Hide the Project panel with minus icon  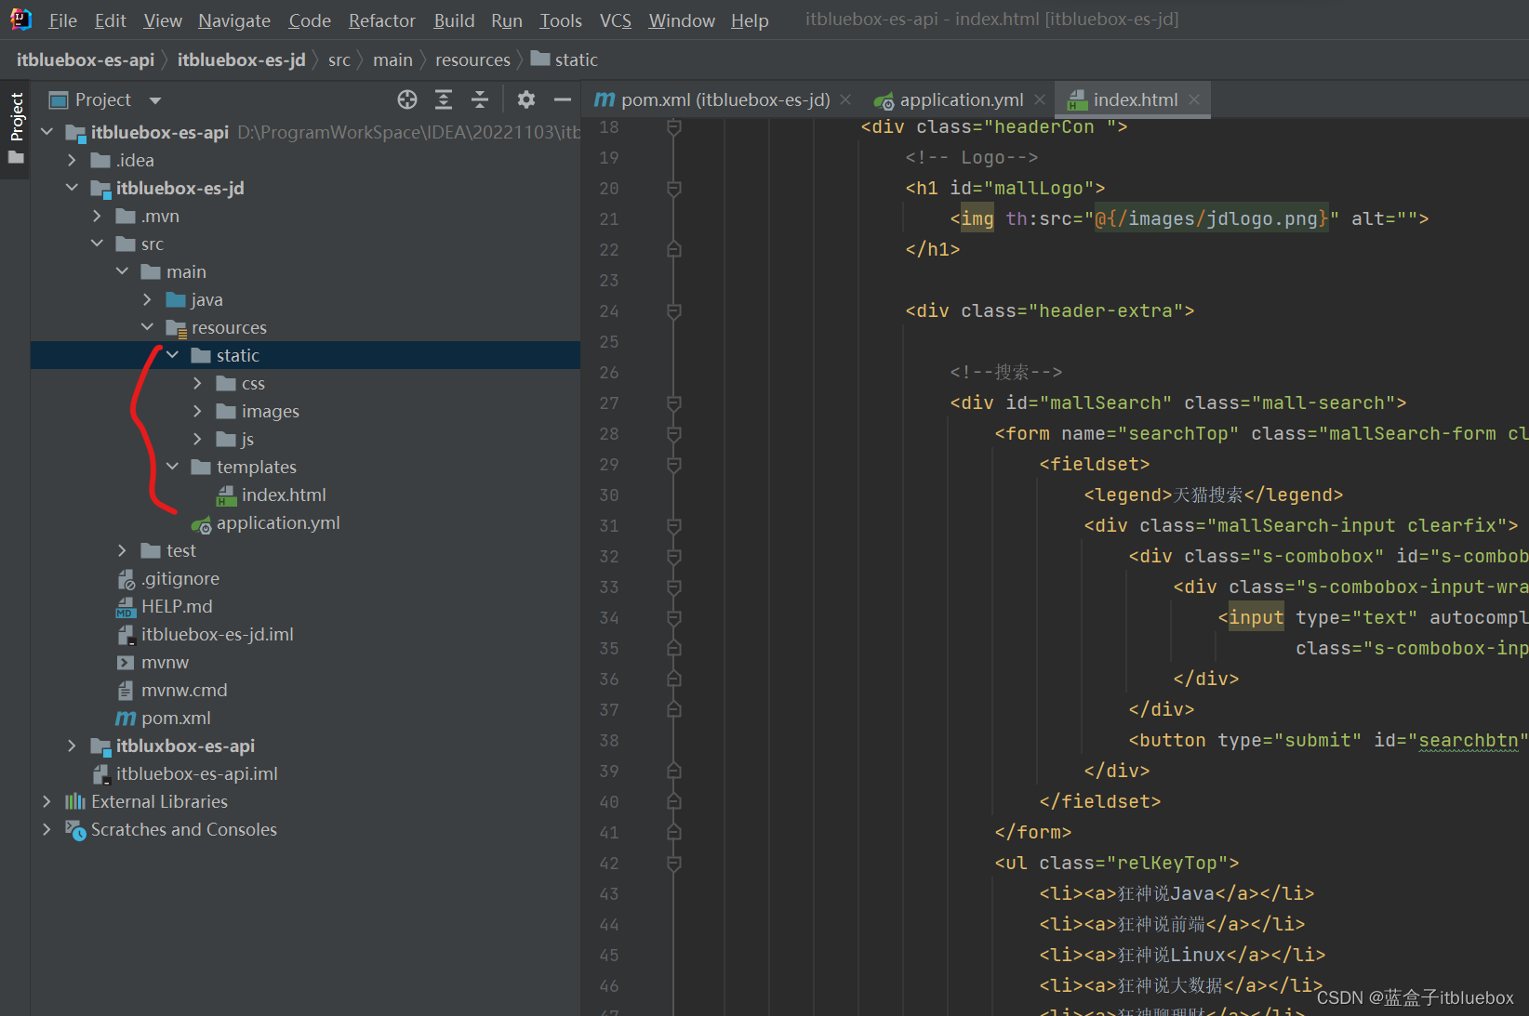pos(563,99)
